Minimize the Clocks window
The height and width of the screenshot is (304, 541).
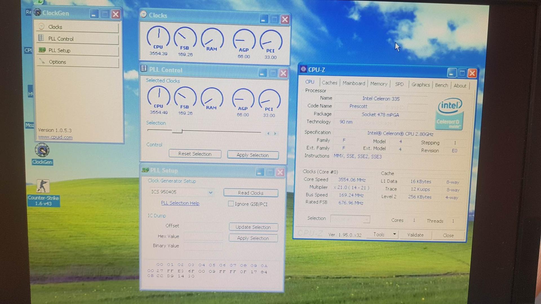click(x=263, y=19)
